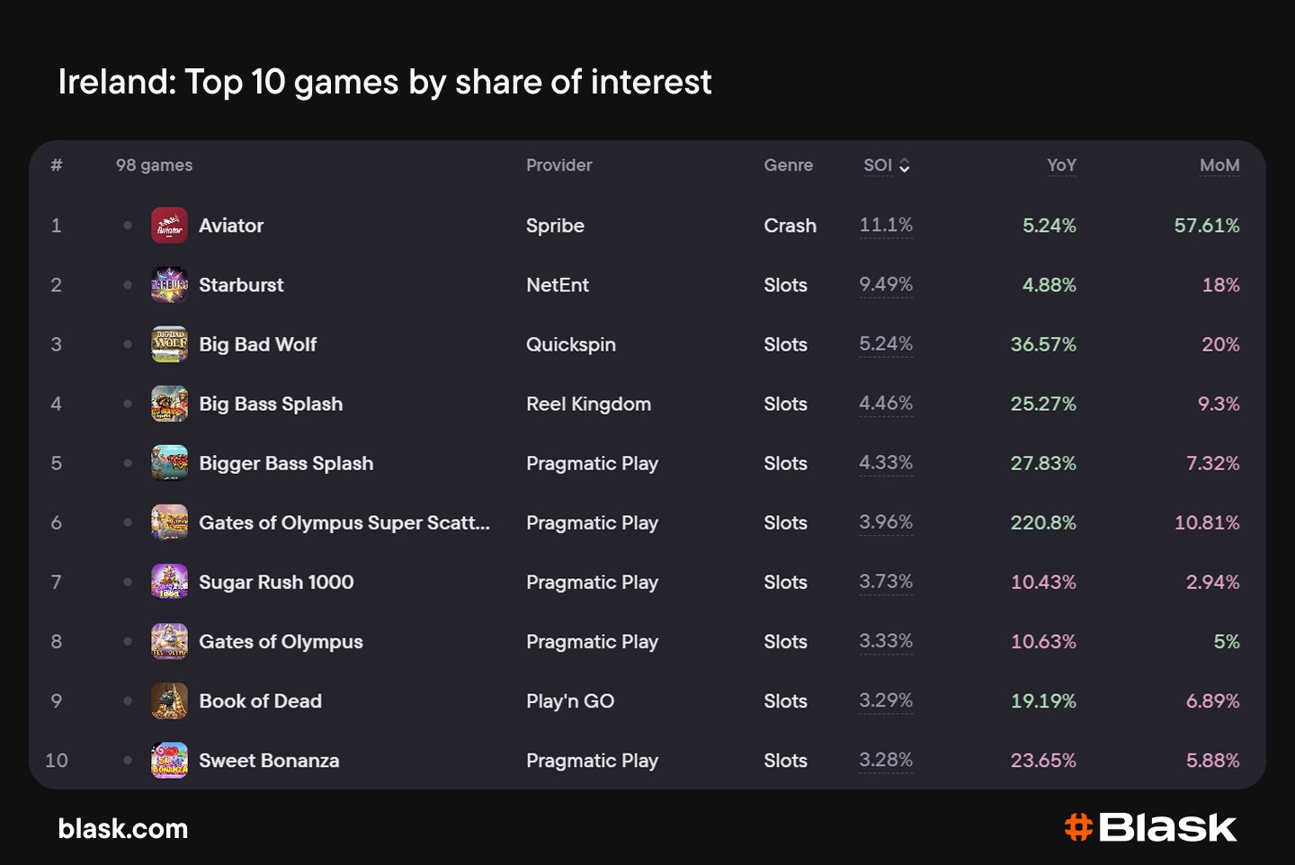Click the Crash genre label
The image size is (1295, 865).
[x=790, y=226]
